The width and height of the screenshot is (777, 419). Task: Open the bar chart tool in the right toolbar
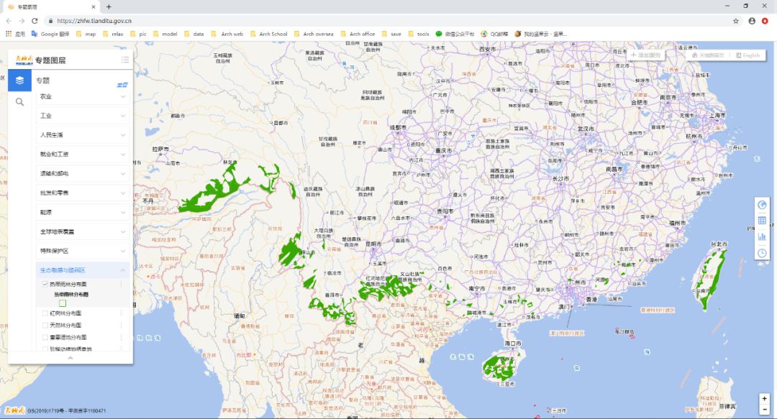tap(762, 236)
